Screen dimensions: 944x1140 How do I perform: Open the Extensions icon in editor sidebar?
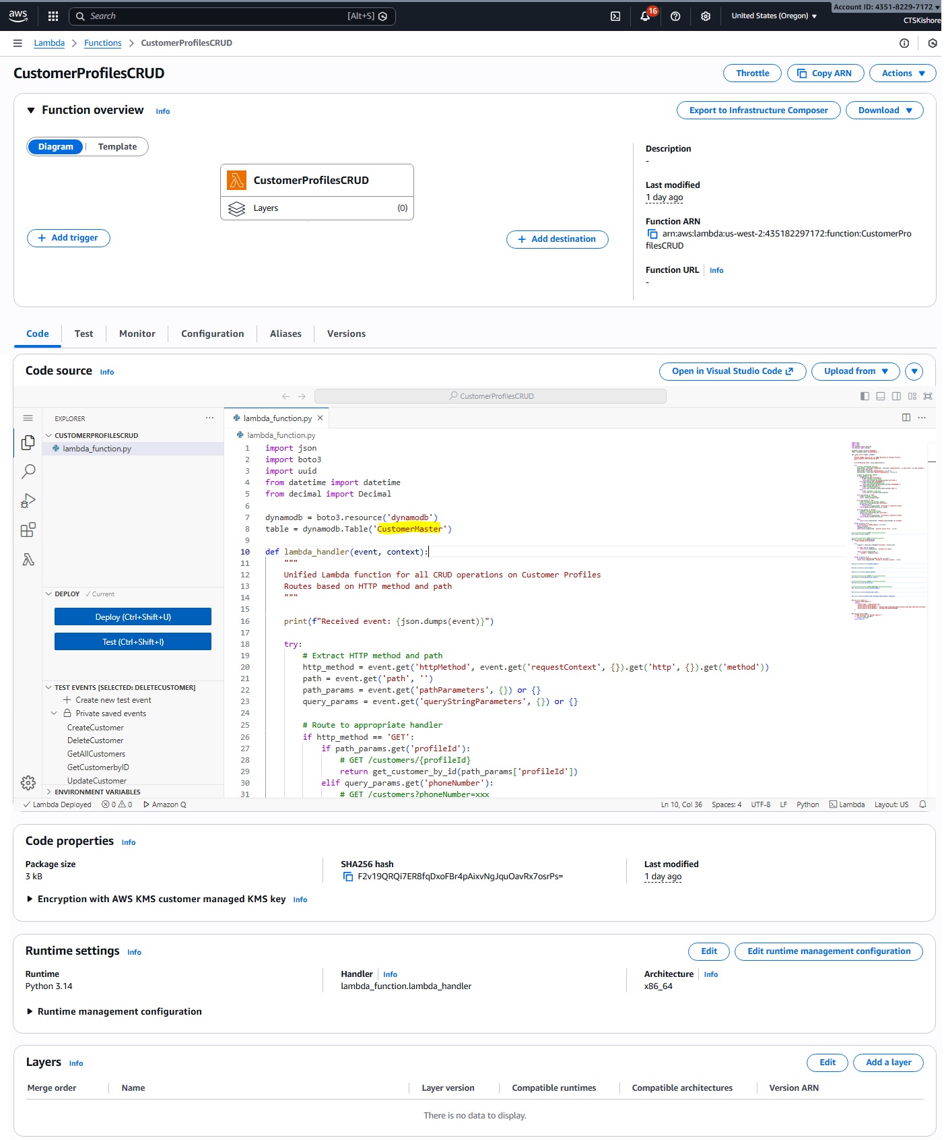(x=28, y=530)
